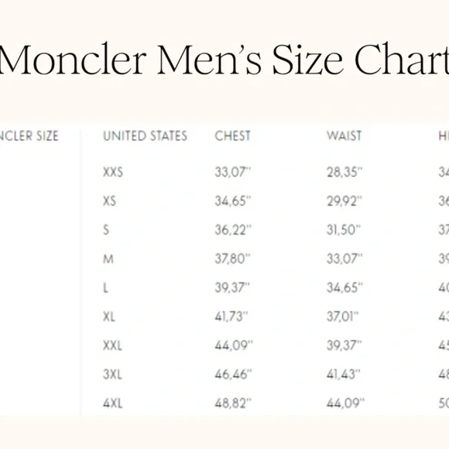Select the WAIST column header

344,135
